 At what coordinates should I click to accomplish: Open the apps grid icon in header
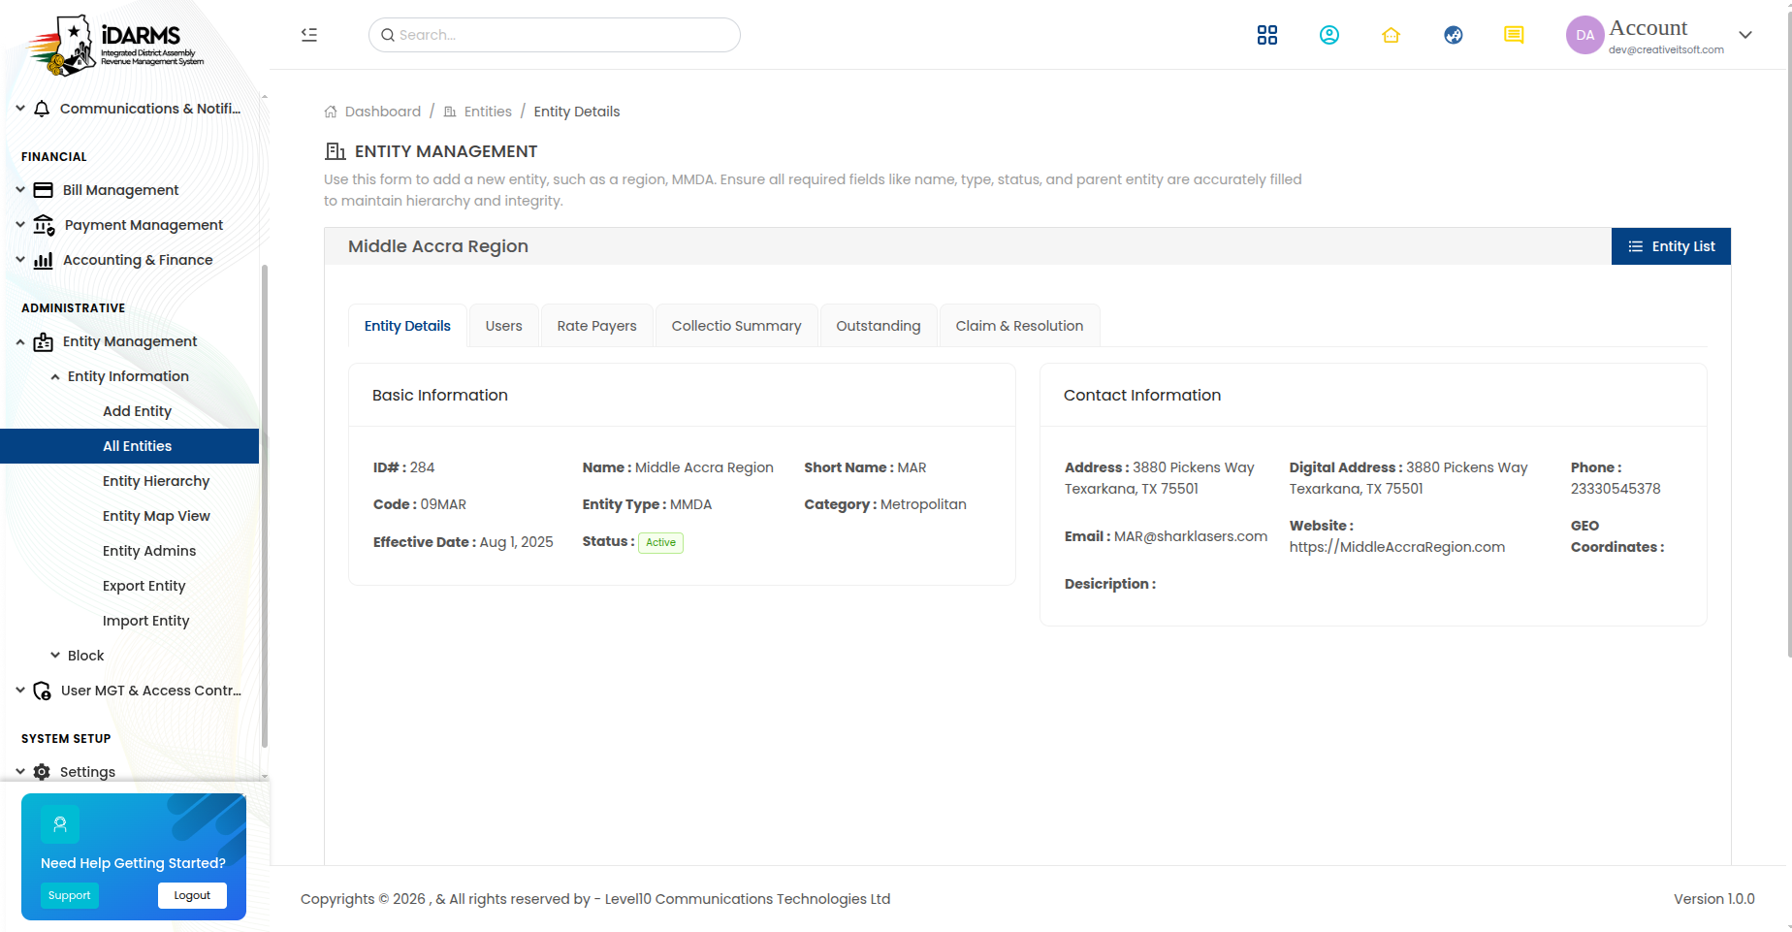pos(1266,35)
